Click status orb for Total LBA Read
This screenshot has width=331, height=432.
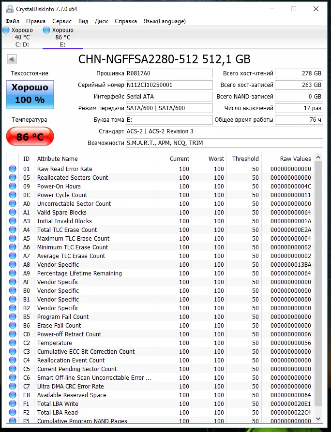tap(13, 413)
